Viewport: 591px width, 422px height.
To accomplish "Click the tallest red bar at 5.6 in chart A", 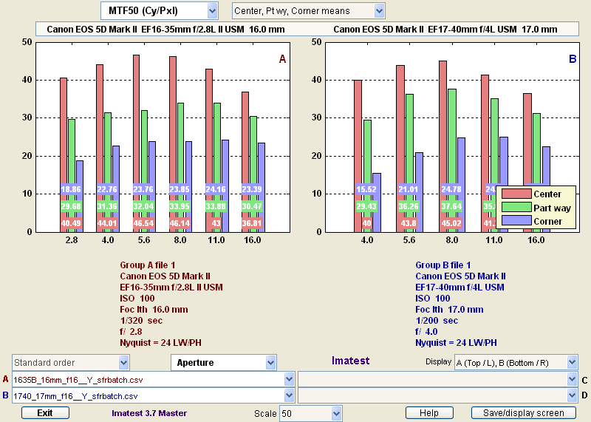I will 136,143.
